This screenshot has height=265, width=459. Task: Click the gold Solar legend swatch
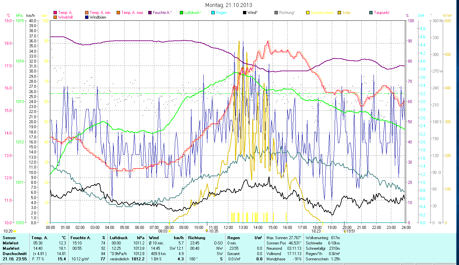339,13
